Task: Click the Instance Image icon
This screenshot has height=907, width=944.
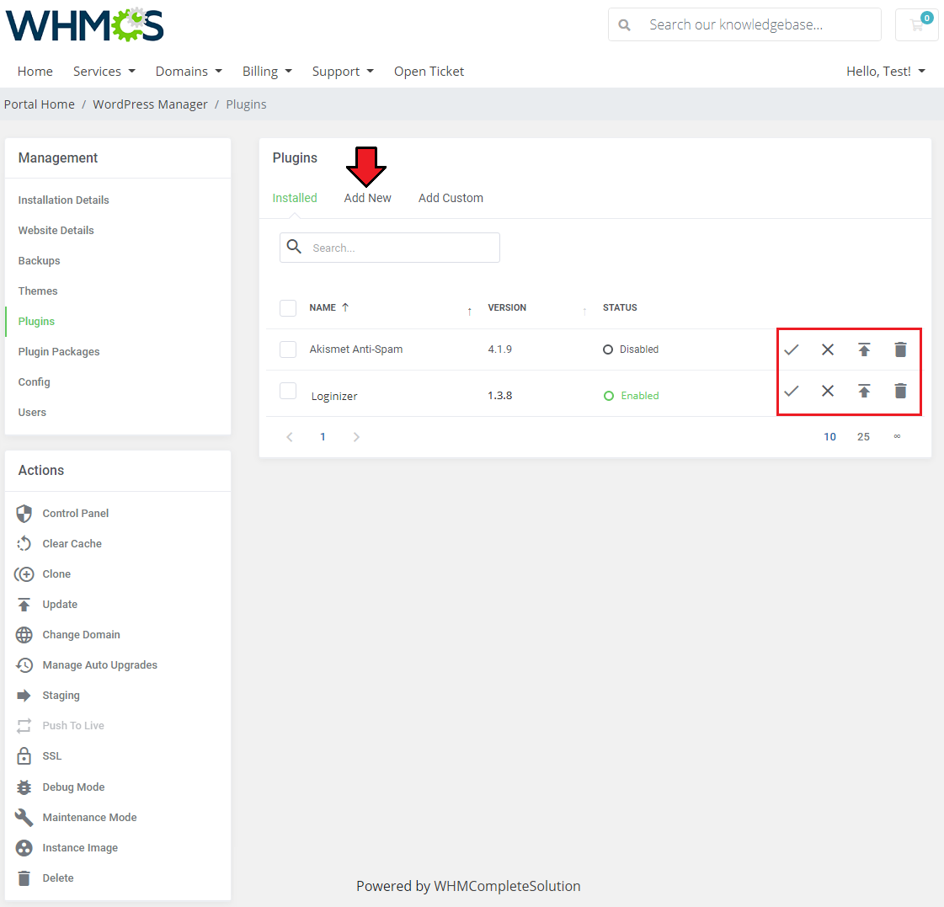Action: (24, 848)
